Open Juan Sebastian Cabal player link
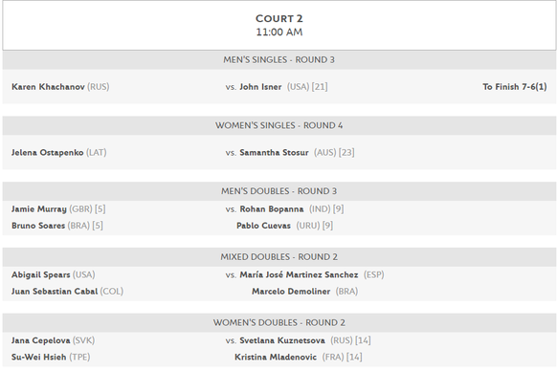 click(55, 292)
